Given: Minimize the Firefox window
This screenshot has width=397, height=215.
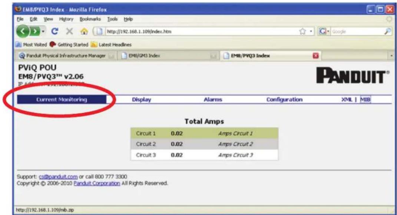Looking at the screenshot, I should click(x=371, y=10).
